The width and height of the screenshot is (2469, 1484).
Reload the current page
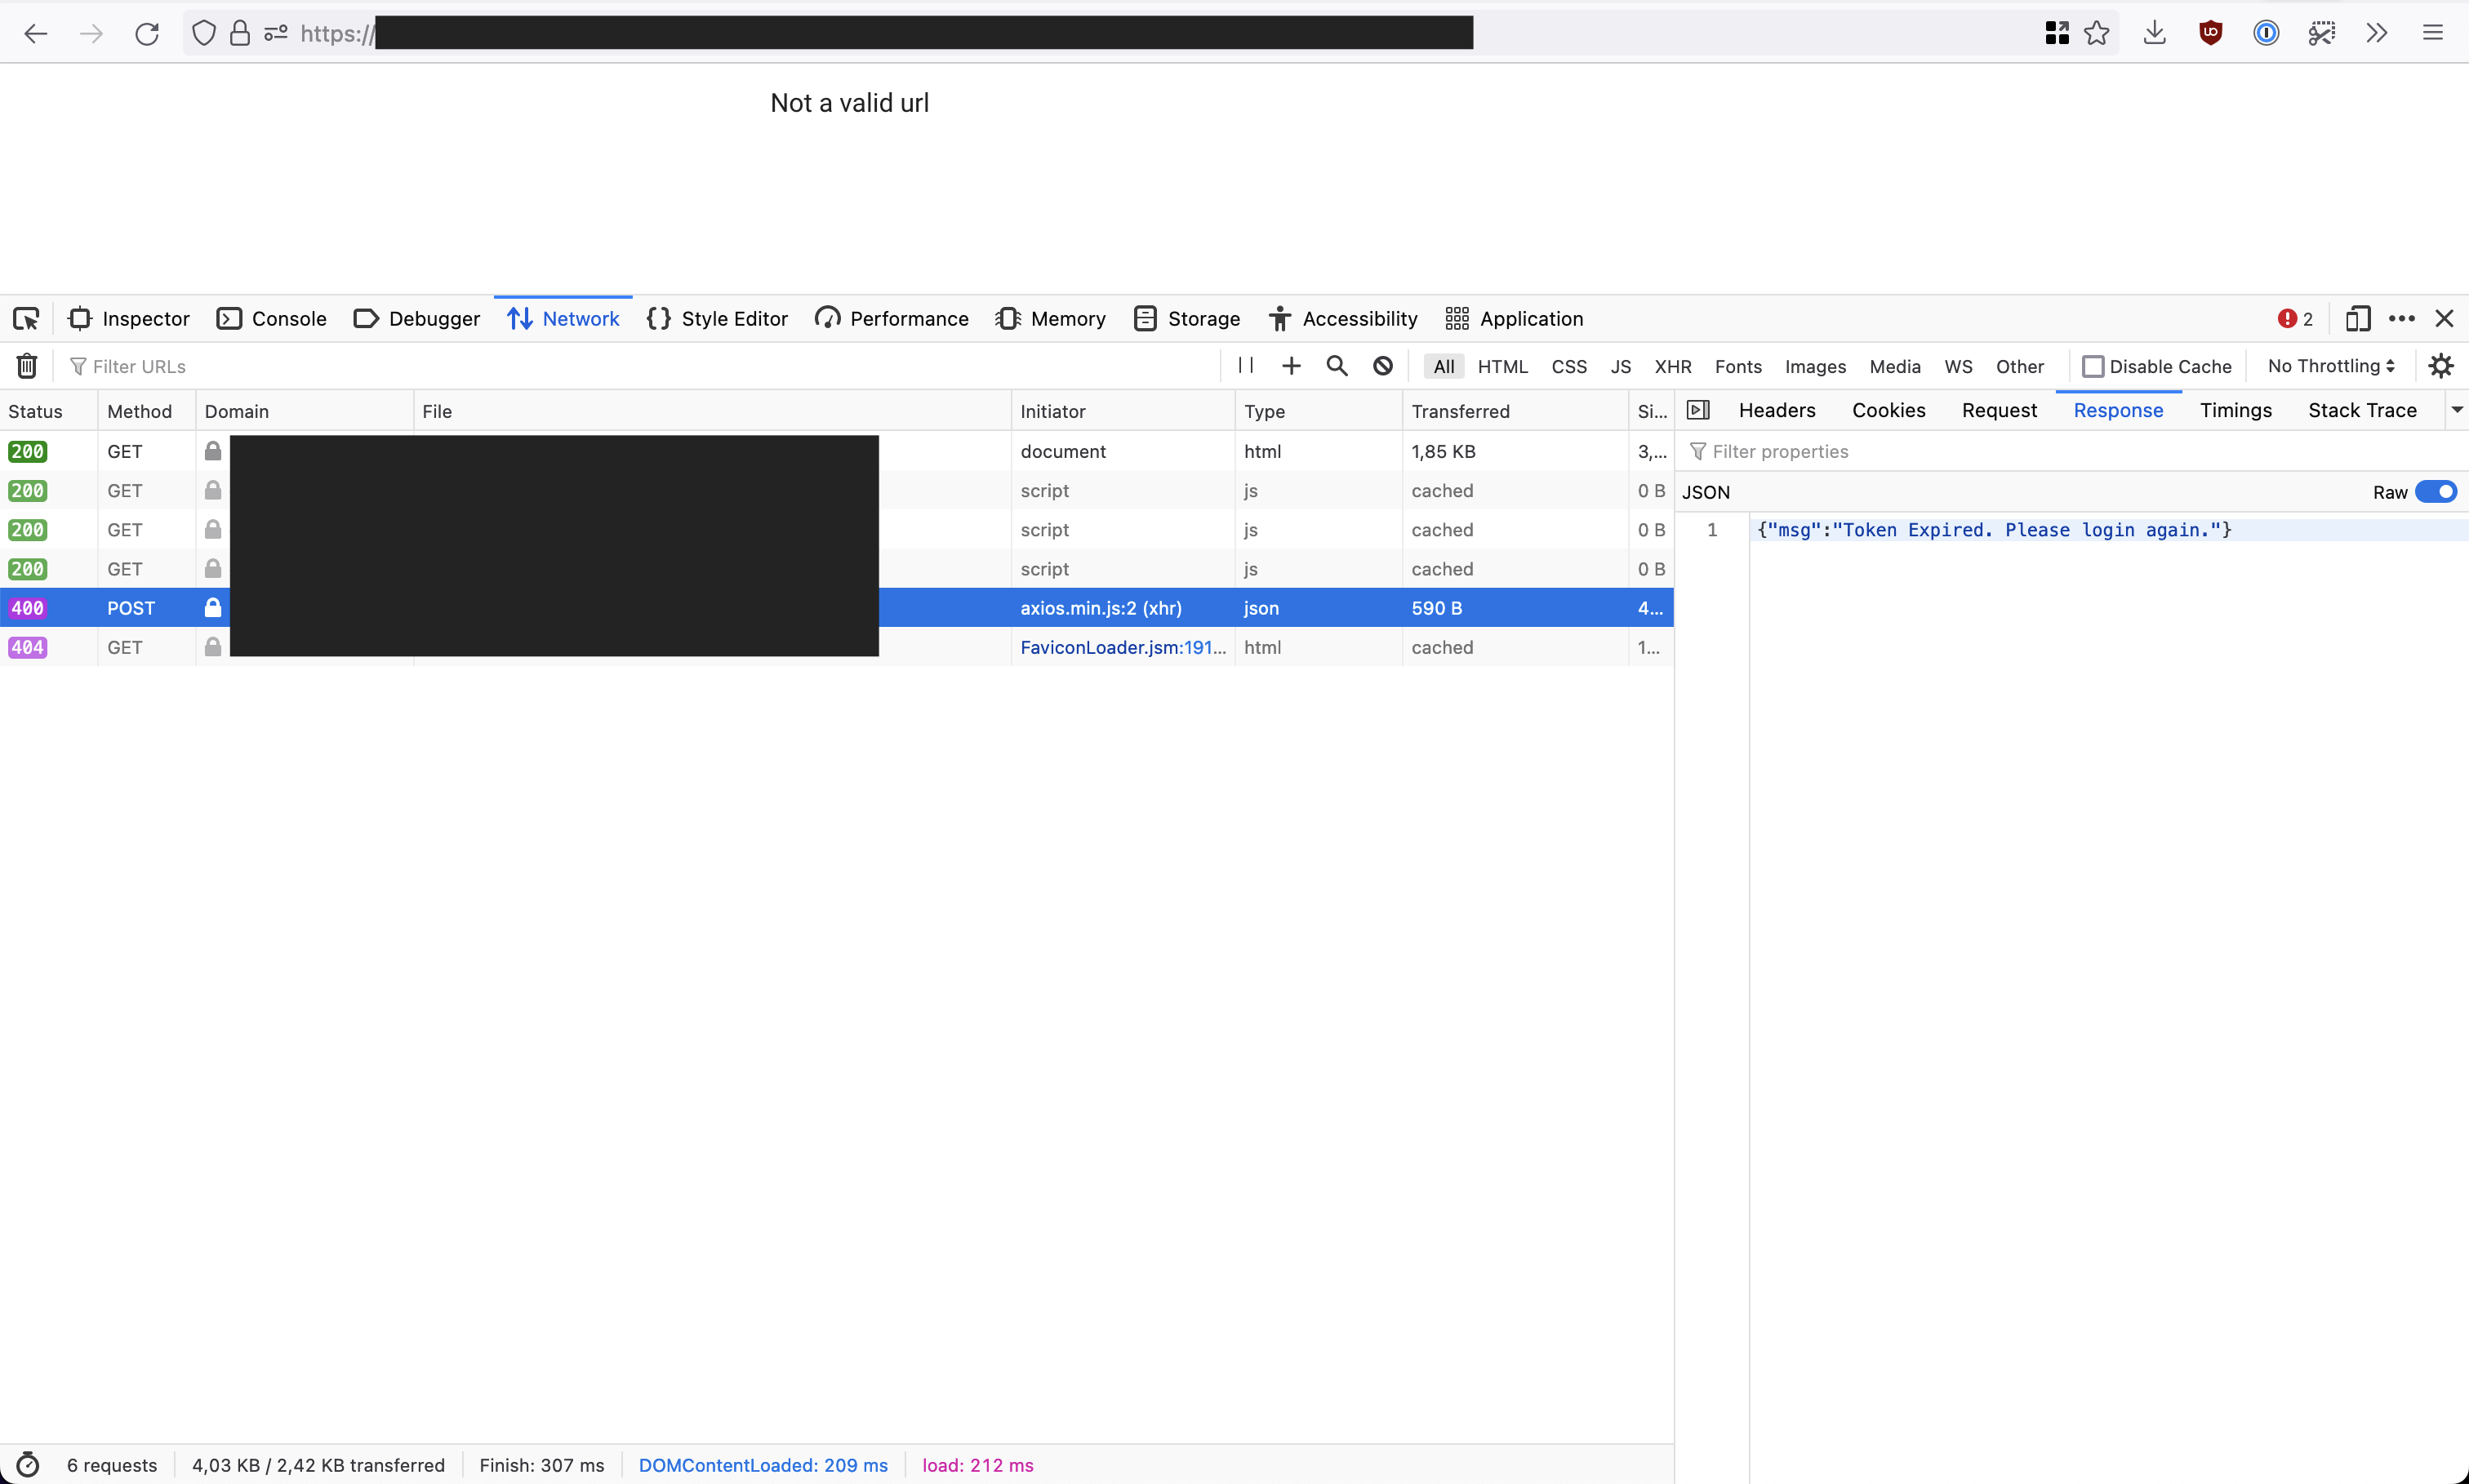(x=146, y=32)
